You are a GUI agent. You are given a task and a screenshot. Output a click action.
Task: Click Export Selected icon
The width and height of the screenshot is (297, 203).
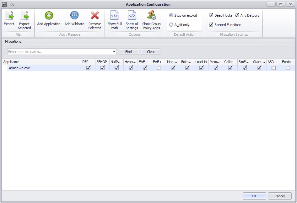pos(24,16)
